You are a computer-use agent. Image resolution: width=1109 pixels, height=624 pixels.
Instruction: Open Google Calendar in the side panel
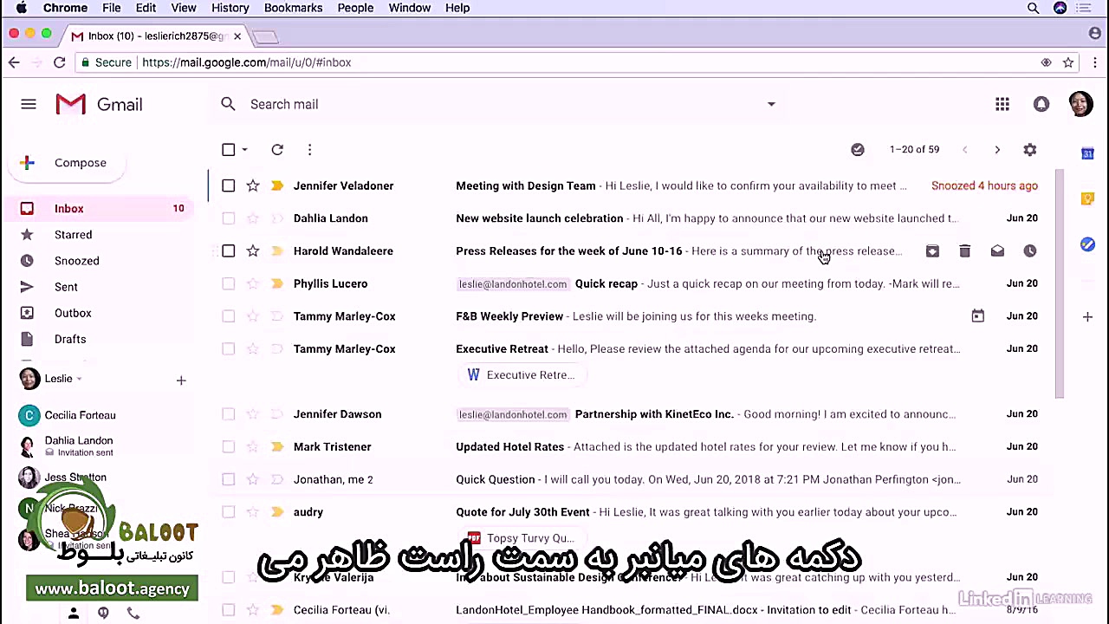pyautogui.click(x=1087, y=153)
